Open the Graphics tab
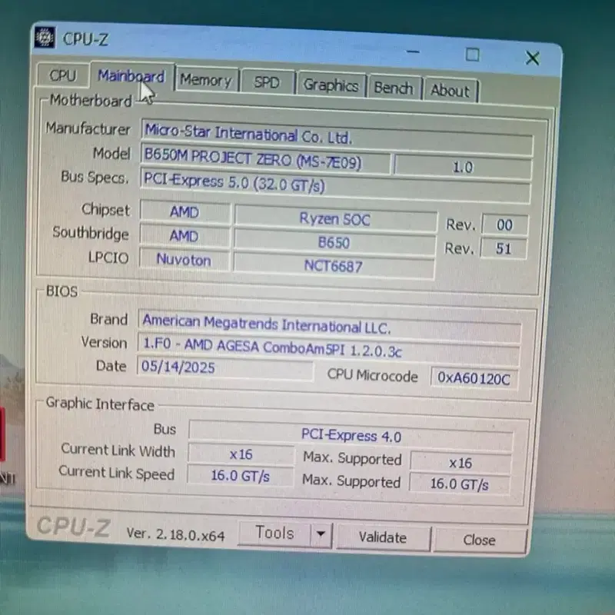 (331, 85)
